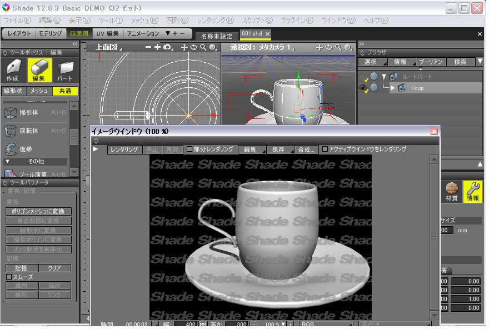Toggle render sphere on ルートパート row
Image resolution: width=489 pixels, height=329 pixels.
374,76
